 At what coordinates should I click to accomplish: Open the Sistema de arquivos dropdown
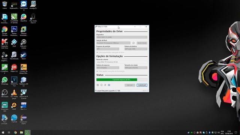coord(108,67)
